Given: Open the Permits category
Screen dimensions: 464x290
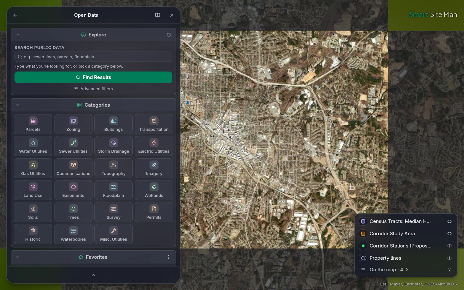Looking at the screenshot, I should point(154,212).
